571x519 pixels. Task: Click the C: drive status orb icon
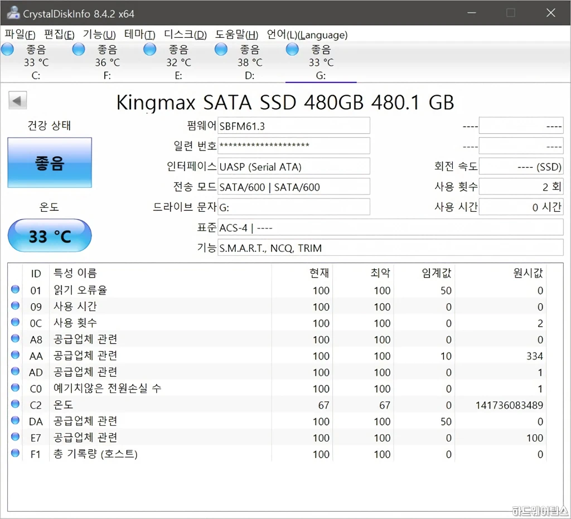tap(7, 50)
